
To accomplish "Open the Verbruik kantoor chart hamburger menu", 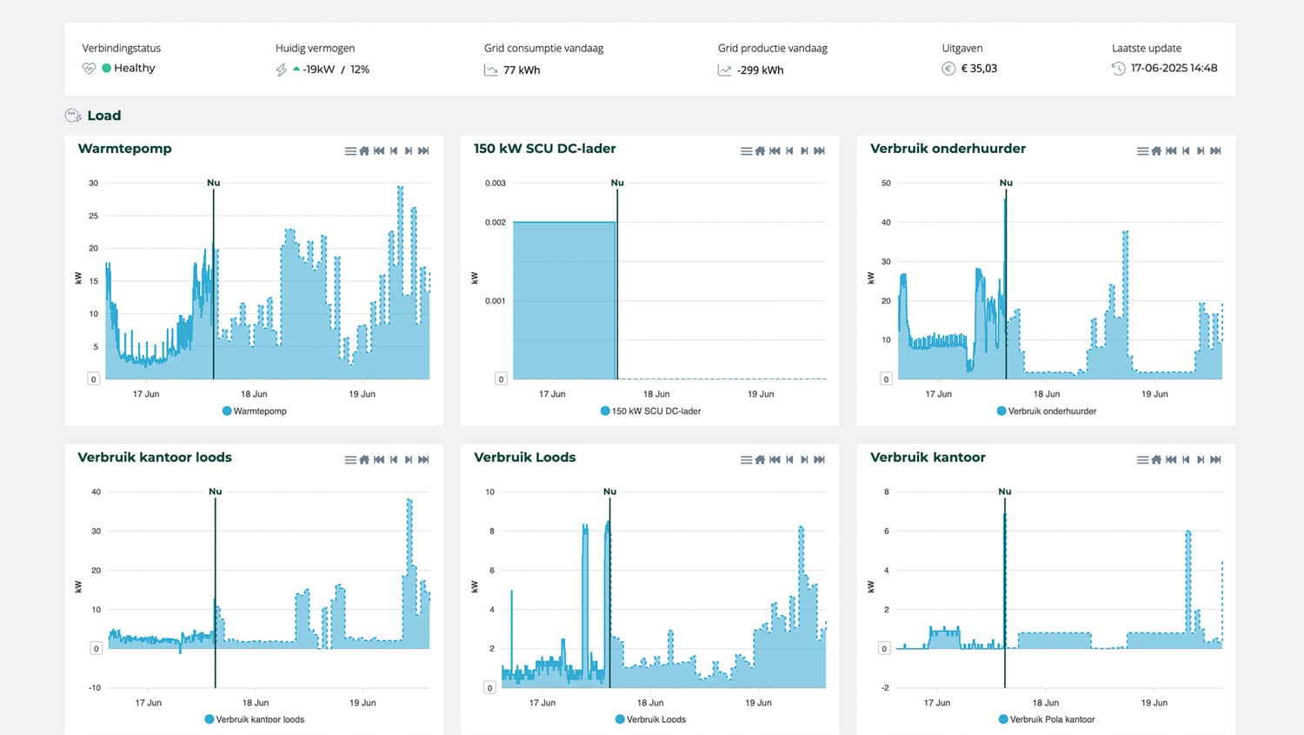I will click(x=1141, y=460).
